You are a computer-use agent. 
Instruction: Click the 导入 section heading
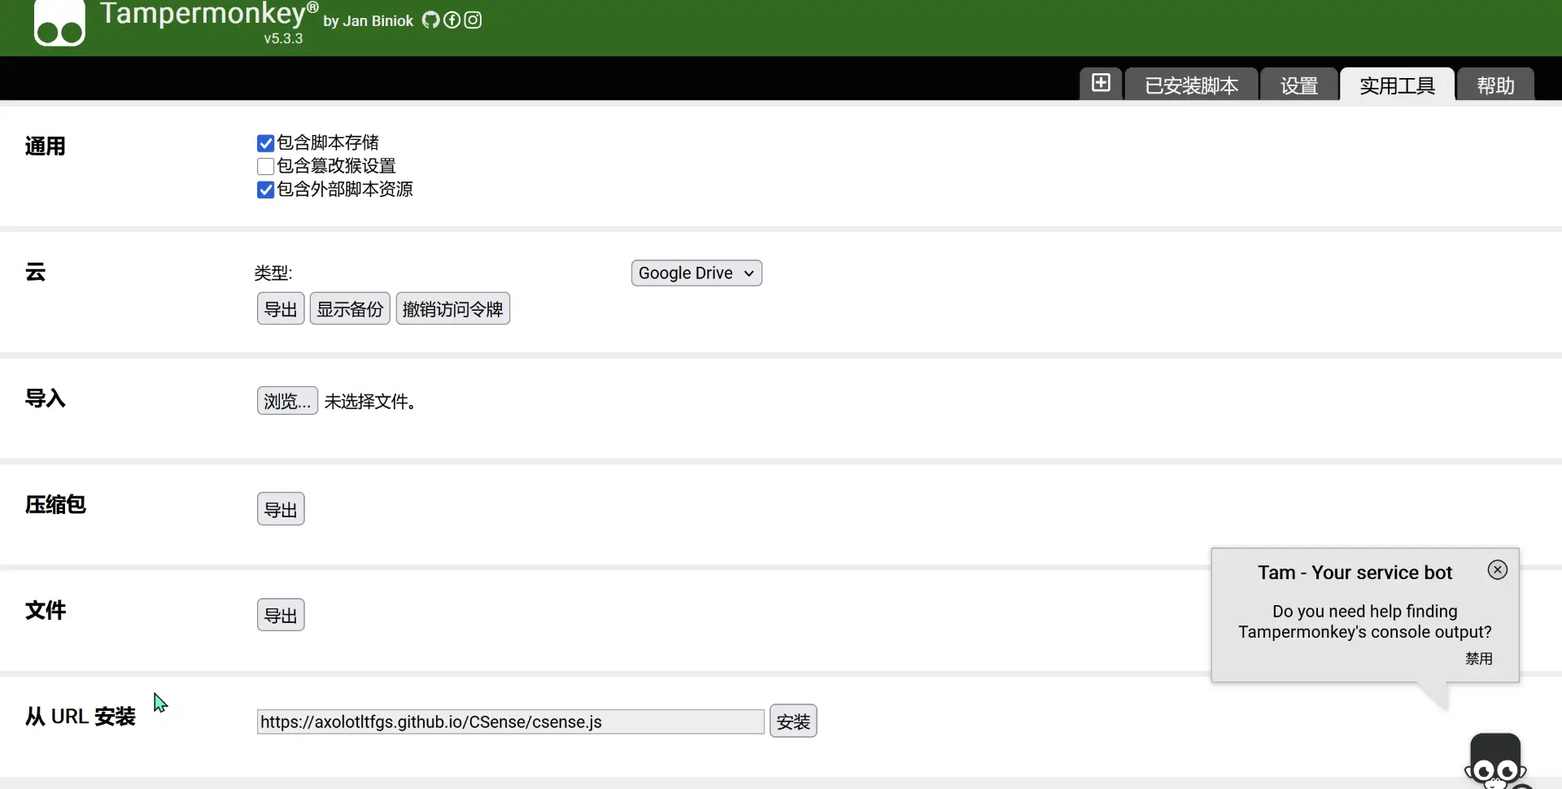point(46,399)
